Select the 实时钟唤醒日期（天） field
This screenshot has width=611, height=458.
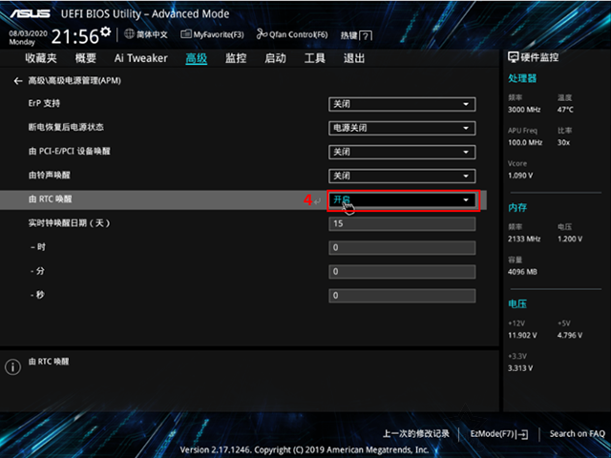click(x=402, y=224)
